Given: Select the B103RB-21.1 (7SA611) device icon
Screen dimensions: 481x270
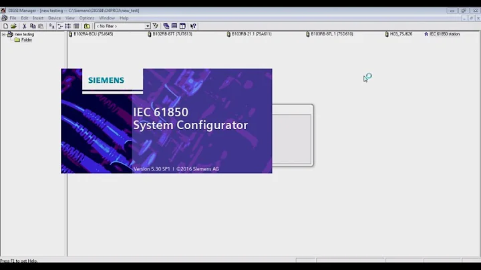Looking at the screenshot, I should coord(228,34).
